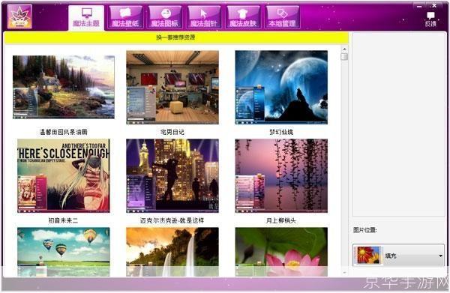
Task: Expand the 图片位置 填充 dropdown
Action: [398, 255]
